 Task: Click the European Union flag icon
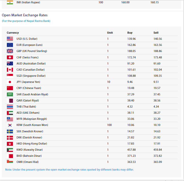tap(10, 45)
